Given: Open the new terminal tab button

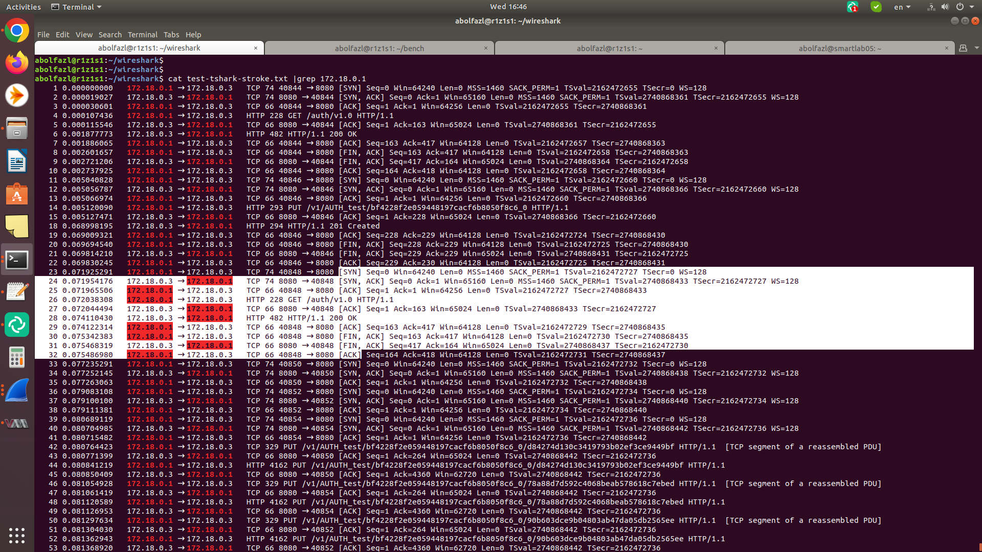Looking at the screenshot, I should point(963,48).
